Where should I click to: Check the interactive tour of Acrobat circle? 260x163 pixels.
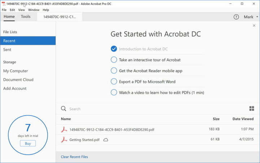[x=114, y=60]
